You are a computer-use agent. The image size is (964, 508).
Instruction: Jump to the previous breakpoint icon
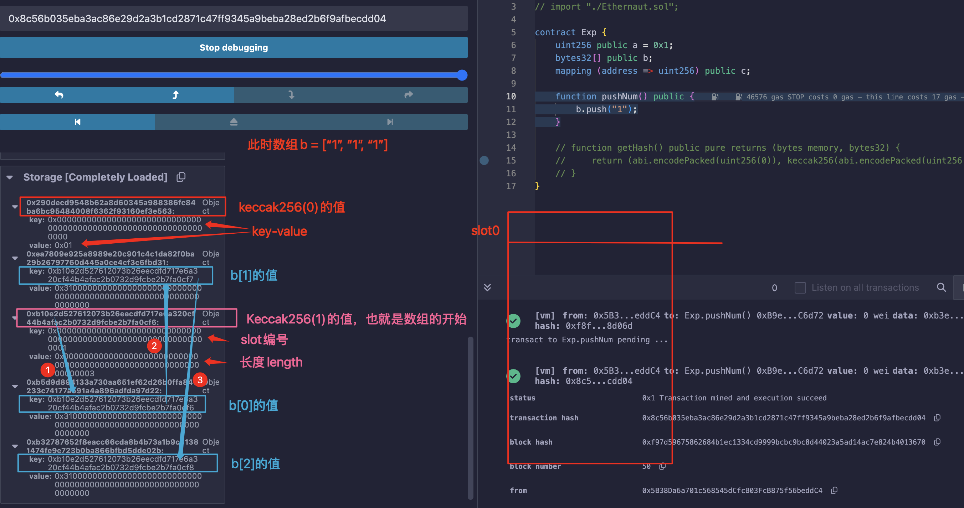77,122
